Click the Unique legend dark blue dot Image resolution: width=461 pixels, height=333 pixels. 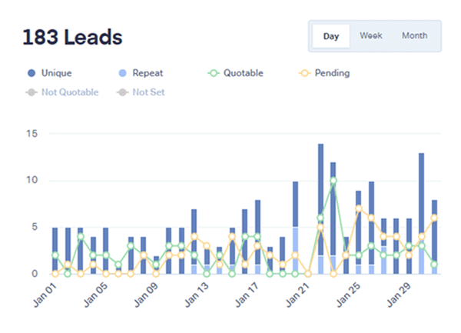click(x=31, y=74)
